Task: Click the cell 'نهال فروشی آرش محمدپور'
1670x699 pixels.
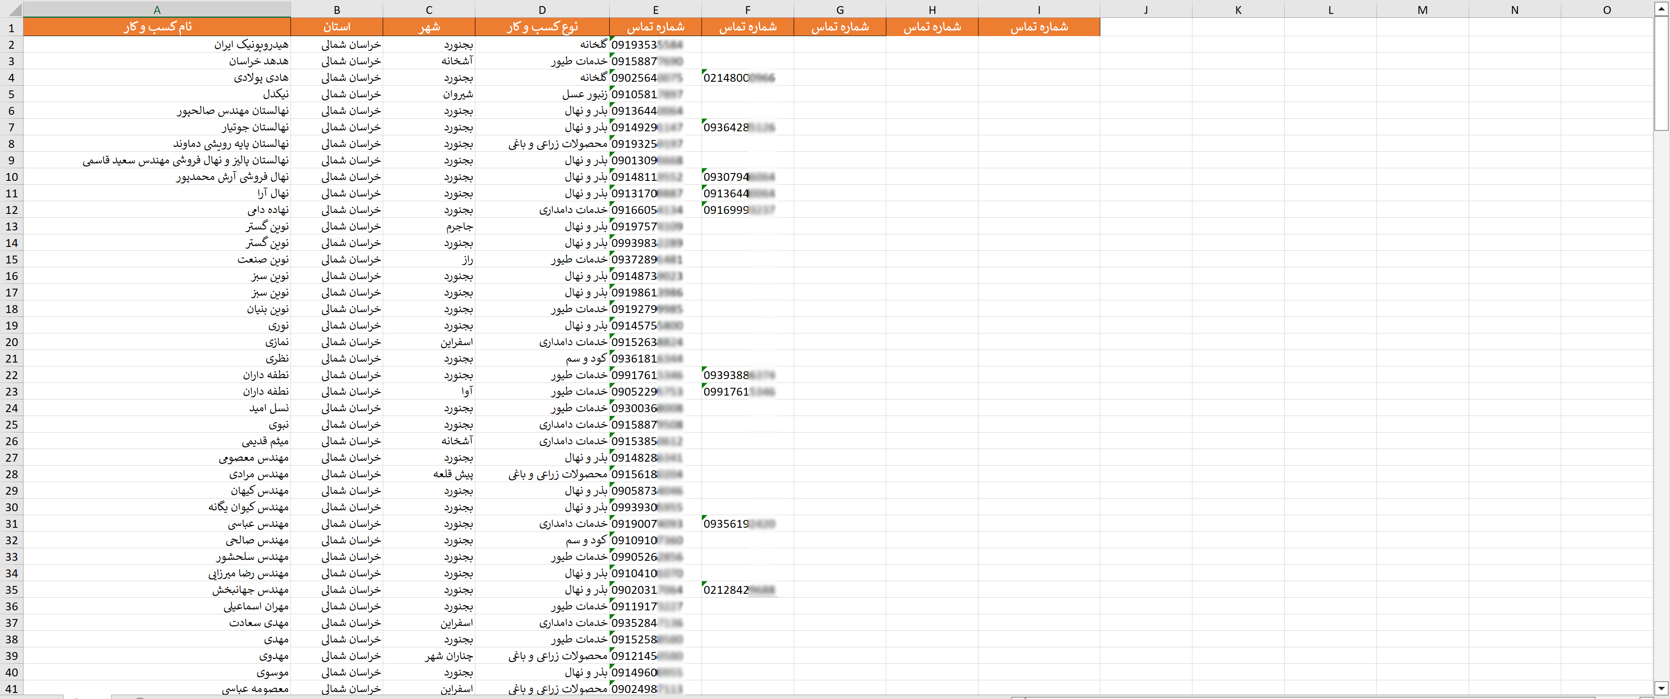Action: [x=157, y=177]
